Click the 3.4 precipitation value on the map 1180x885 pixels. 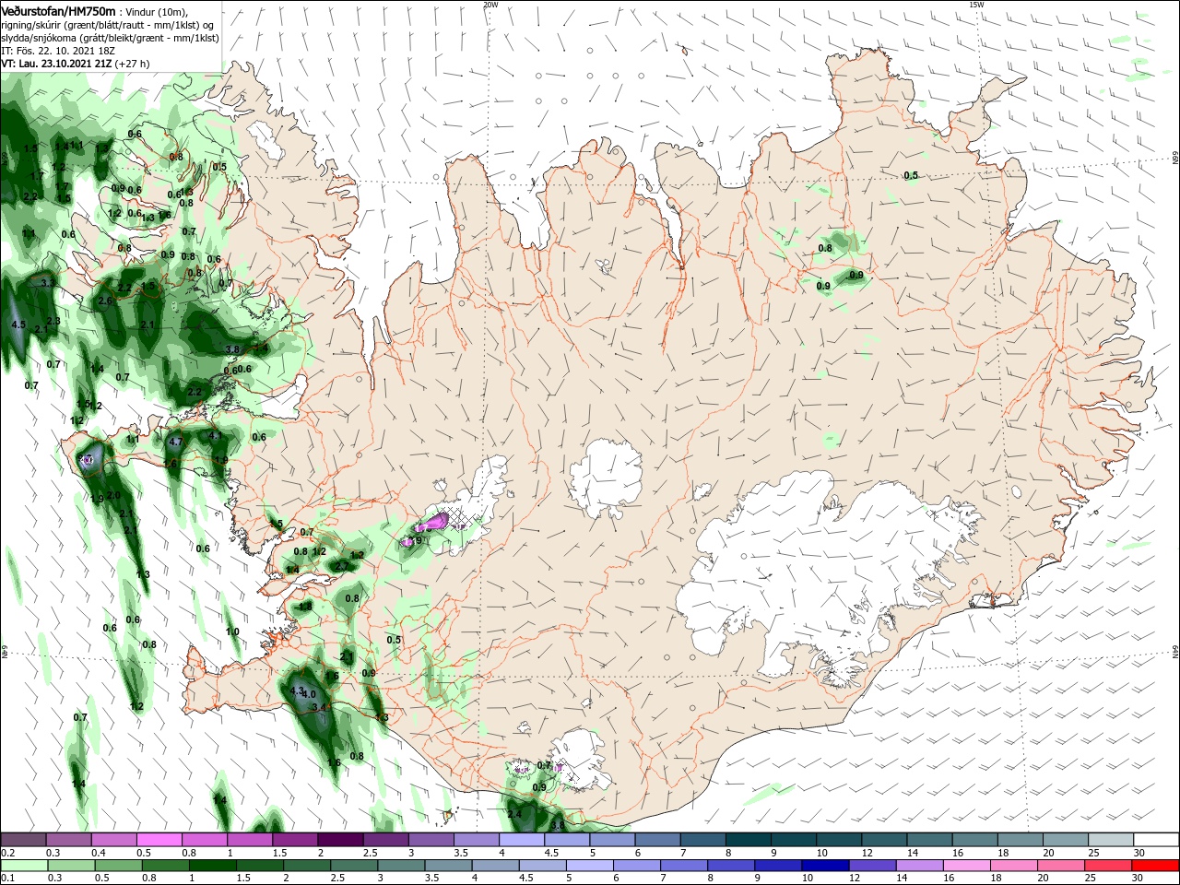pyautogui.click(x=319, y=707)
